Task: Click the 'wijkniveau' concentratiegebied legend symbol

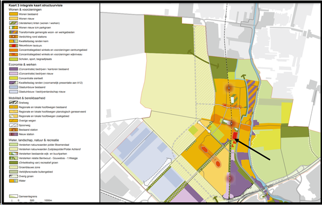Action: (x=13, y=55)
